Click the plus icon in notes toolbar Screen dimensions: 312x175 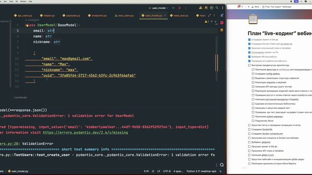tap(249, 7)
